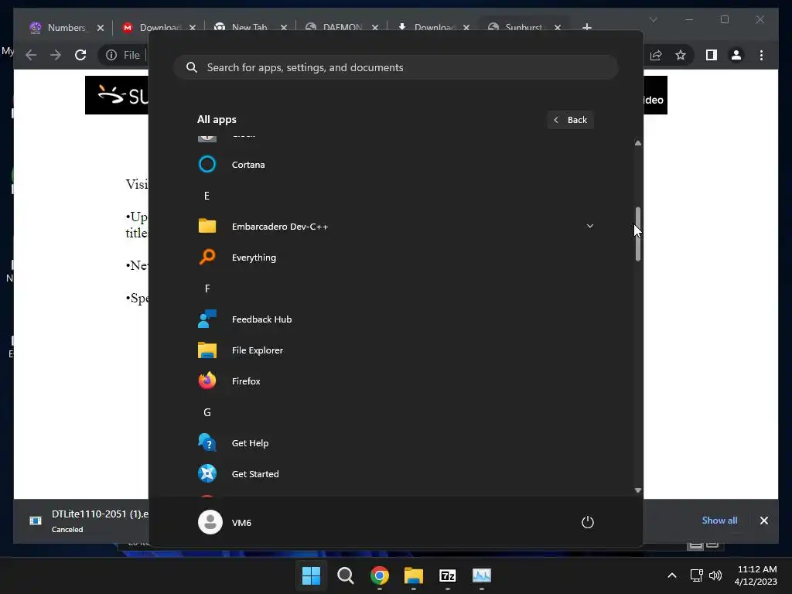Open Chrome three-dot menu
This screenshot has width=792, height=594.
pyautogui.click(x=761, y=55)
